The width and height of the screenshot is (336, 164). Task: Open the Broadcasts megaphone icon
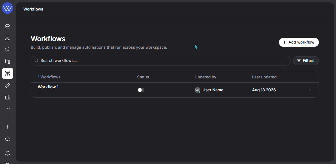(x=8, y=50)
